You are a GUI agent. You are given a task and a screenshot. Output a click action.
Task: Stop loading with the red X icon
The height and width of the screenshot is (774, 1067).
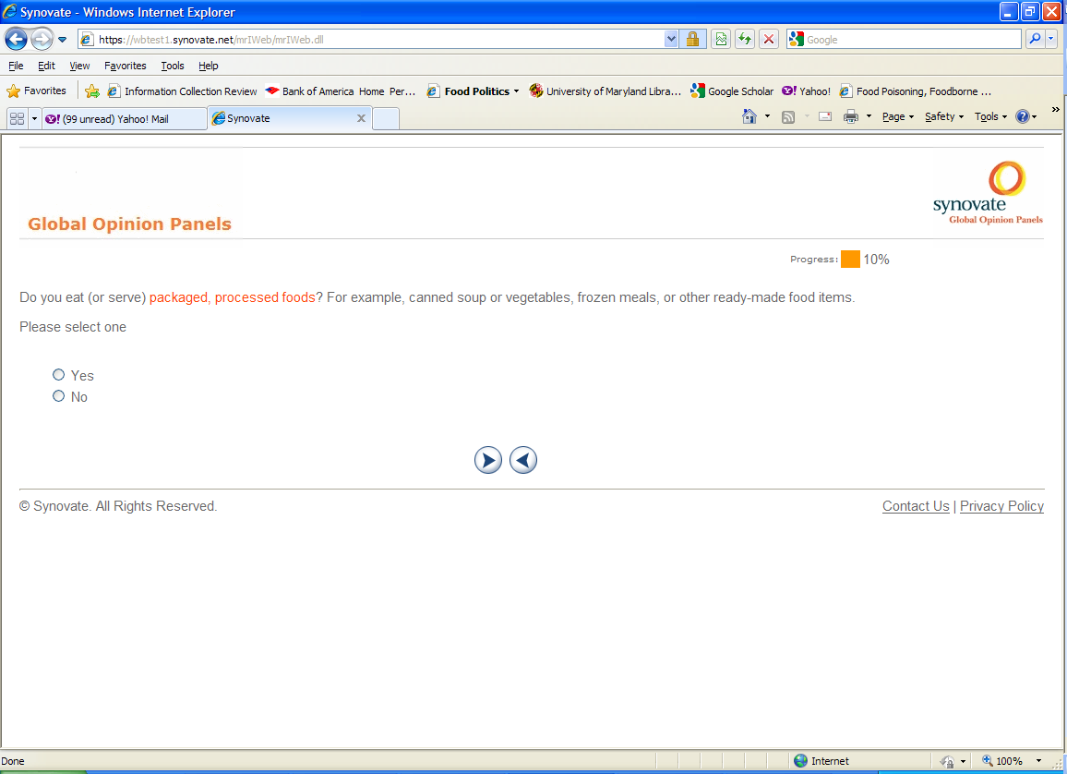point(769,40)
